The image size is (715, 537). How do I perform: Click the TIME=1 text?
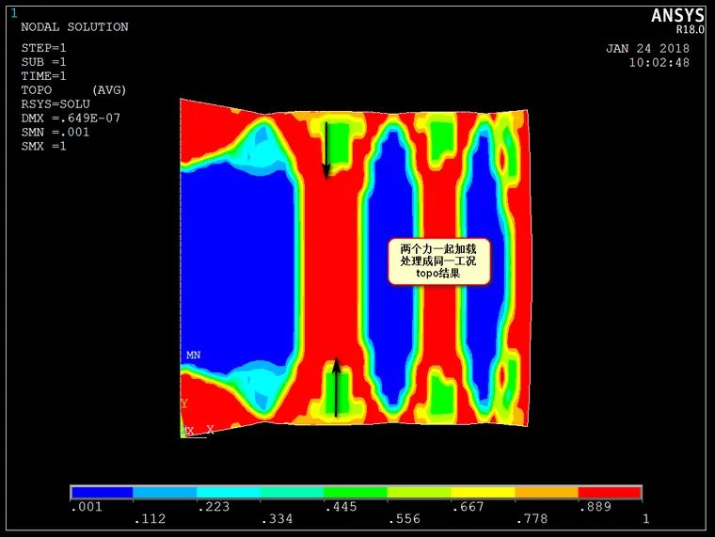(44, 76)
